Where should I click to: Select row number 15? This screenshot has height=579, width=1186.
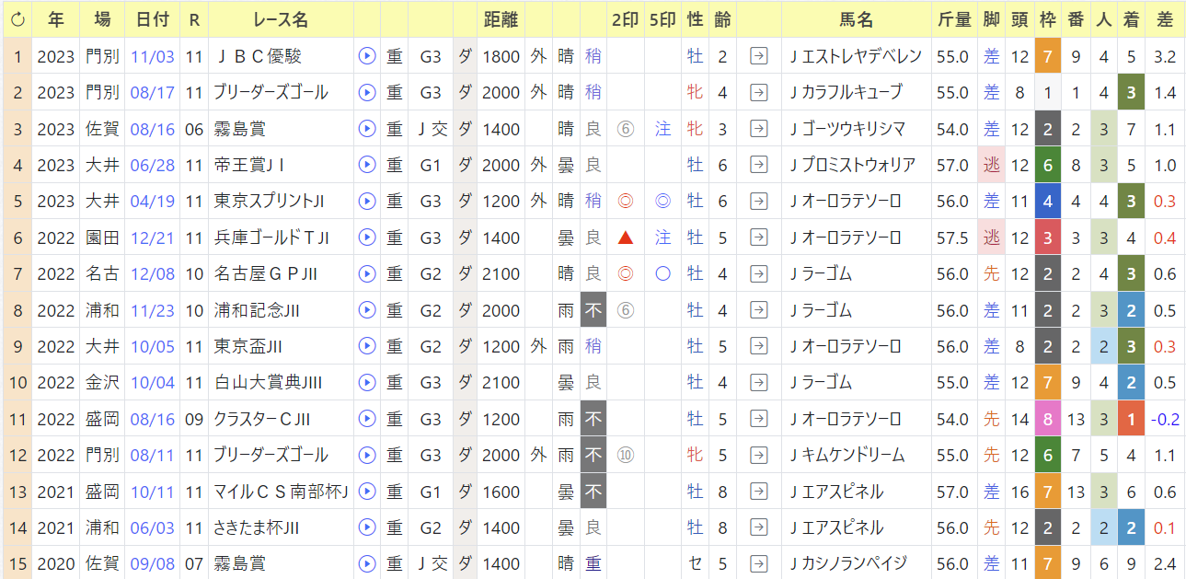click(17, 563)
